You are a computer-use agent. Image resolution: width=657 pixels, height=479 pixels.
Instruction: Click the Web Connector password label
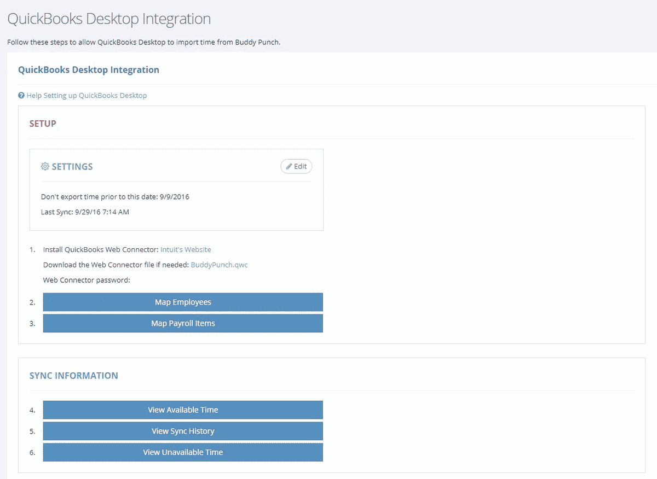pyautogui.click(x=87, y=280)
